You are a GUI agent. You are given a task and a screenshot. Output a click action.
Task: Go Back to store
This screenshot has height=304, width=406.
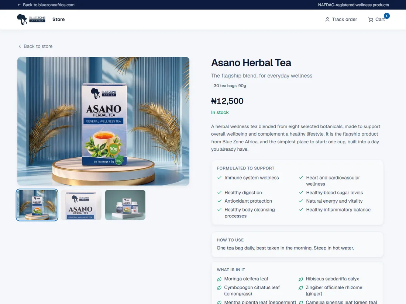pyautogui.click(x=35, y=46)
